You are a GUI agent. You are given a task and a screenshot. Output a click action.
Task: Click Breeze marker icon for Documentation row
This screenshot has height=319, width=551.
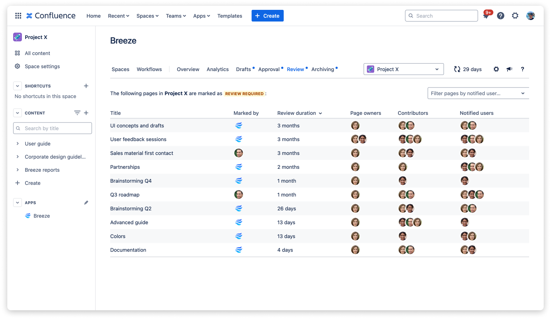coord(239,250)
